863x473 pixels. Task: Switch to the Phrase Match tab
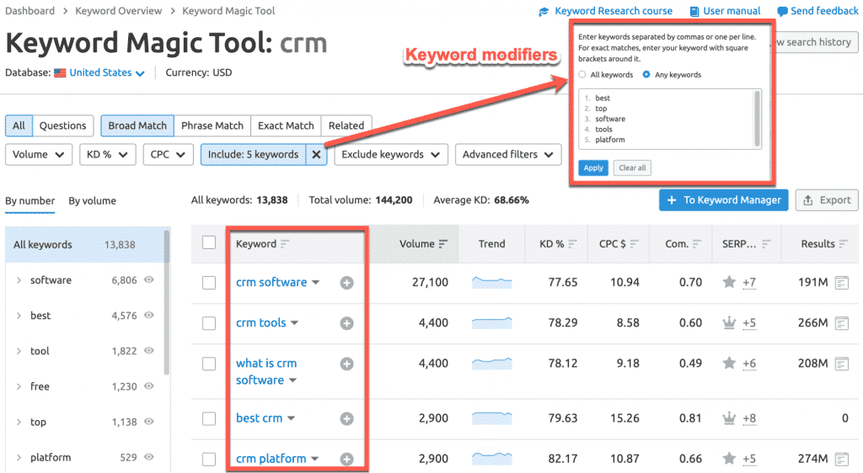coord(212,125)
